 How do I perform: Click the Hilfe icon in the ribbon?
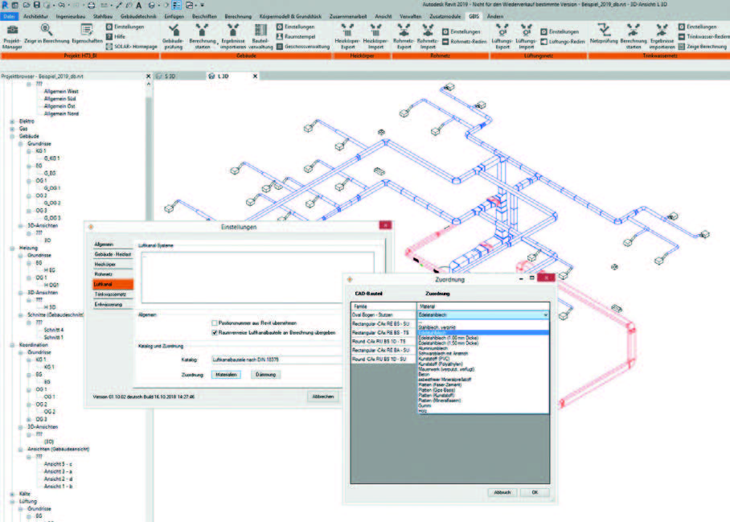[109, 37]
